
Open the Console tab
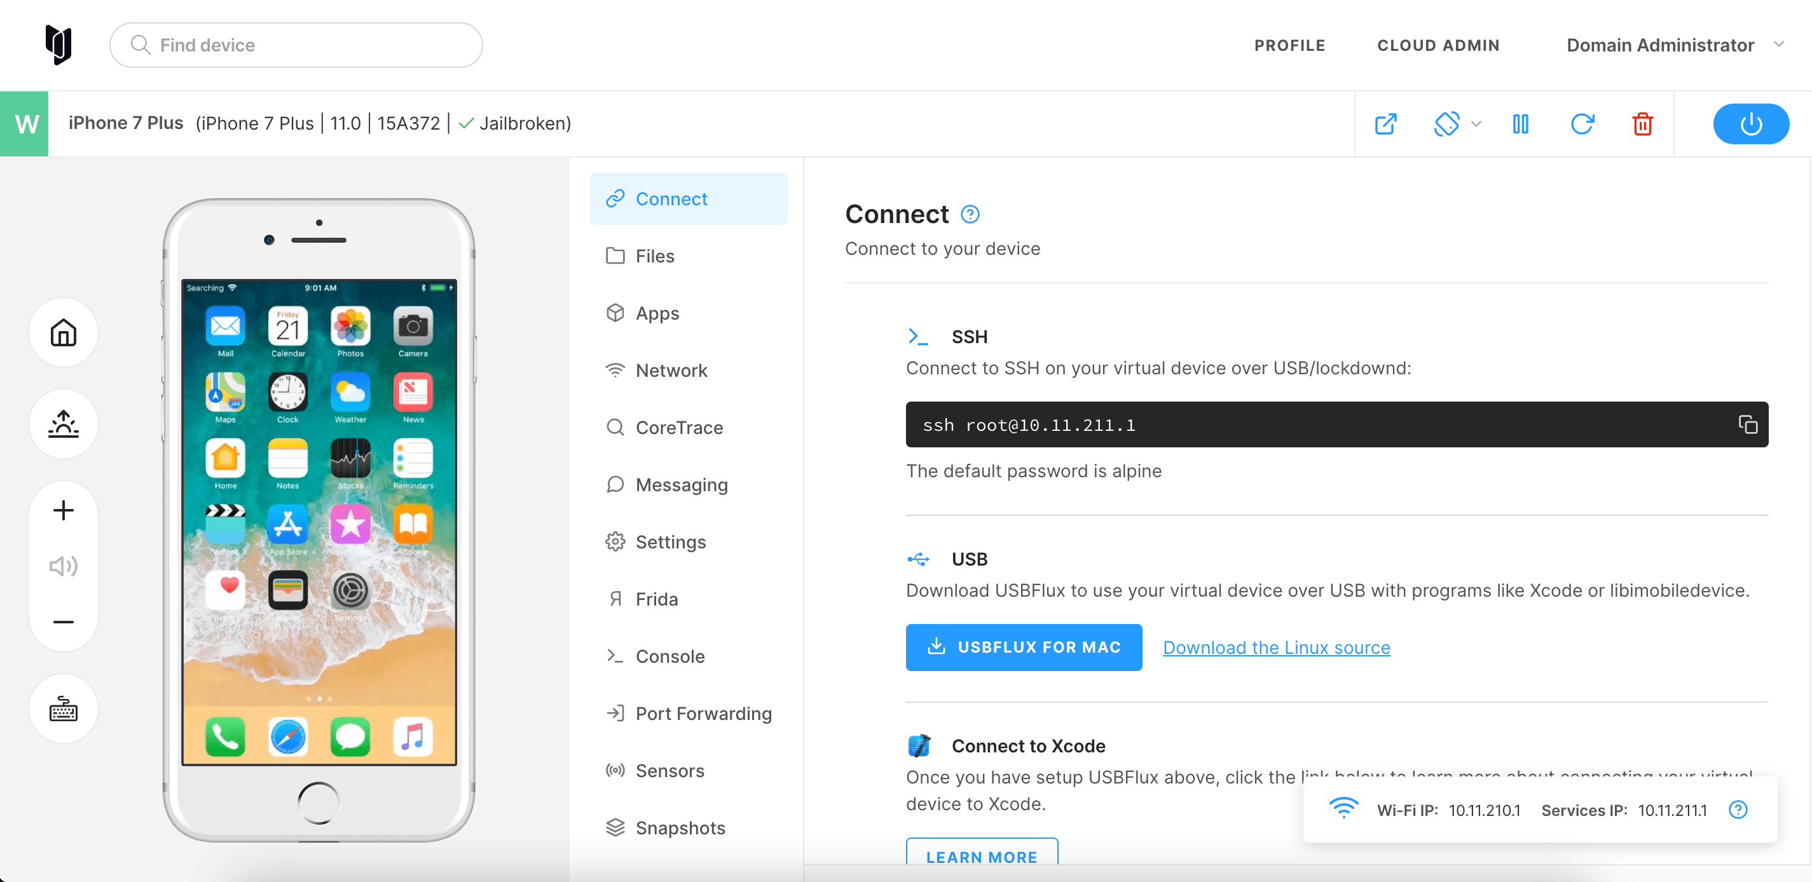(688, 656)
